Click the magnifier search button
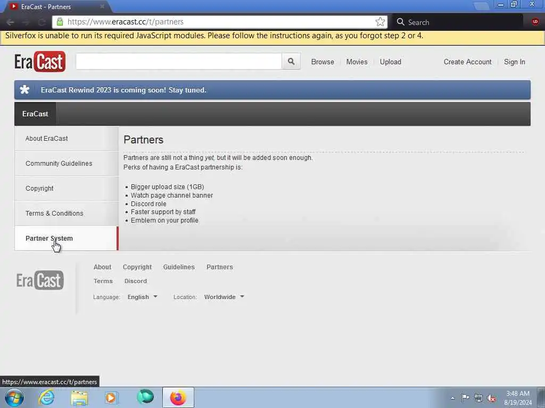This screenshot has width=545, height=408. pyautogui.click(x=291, y=62)
